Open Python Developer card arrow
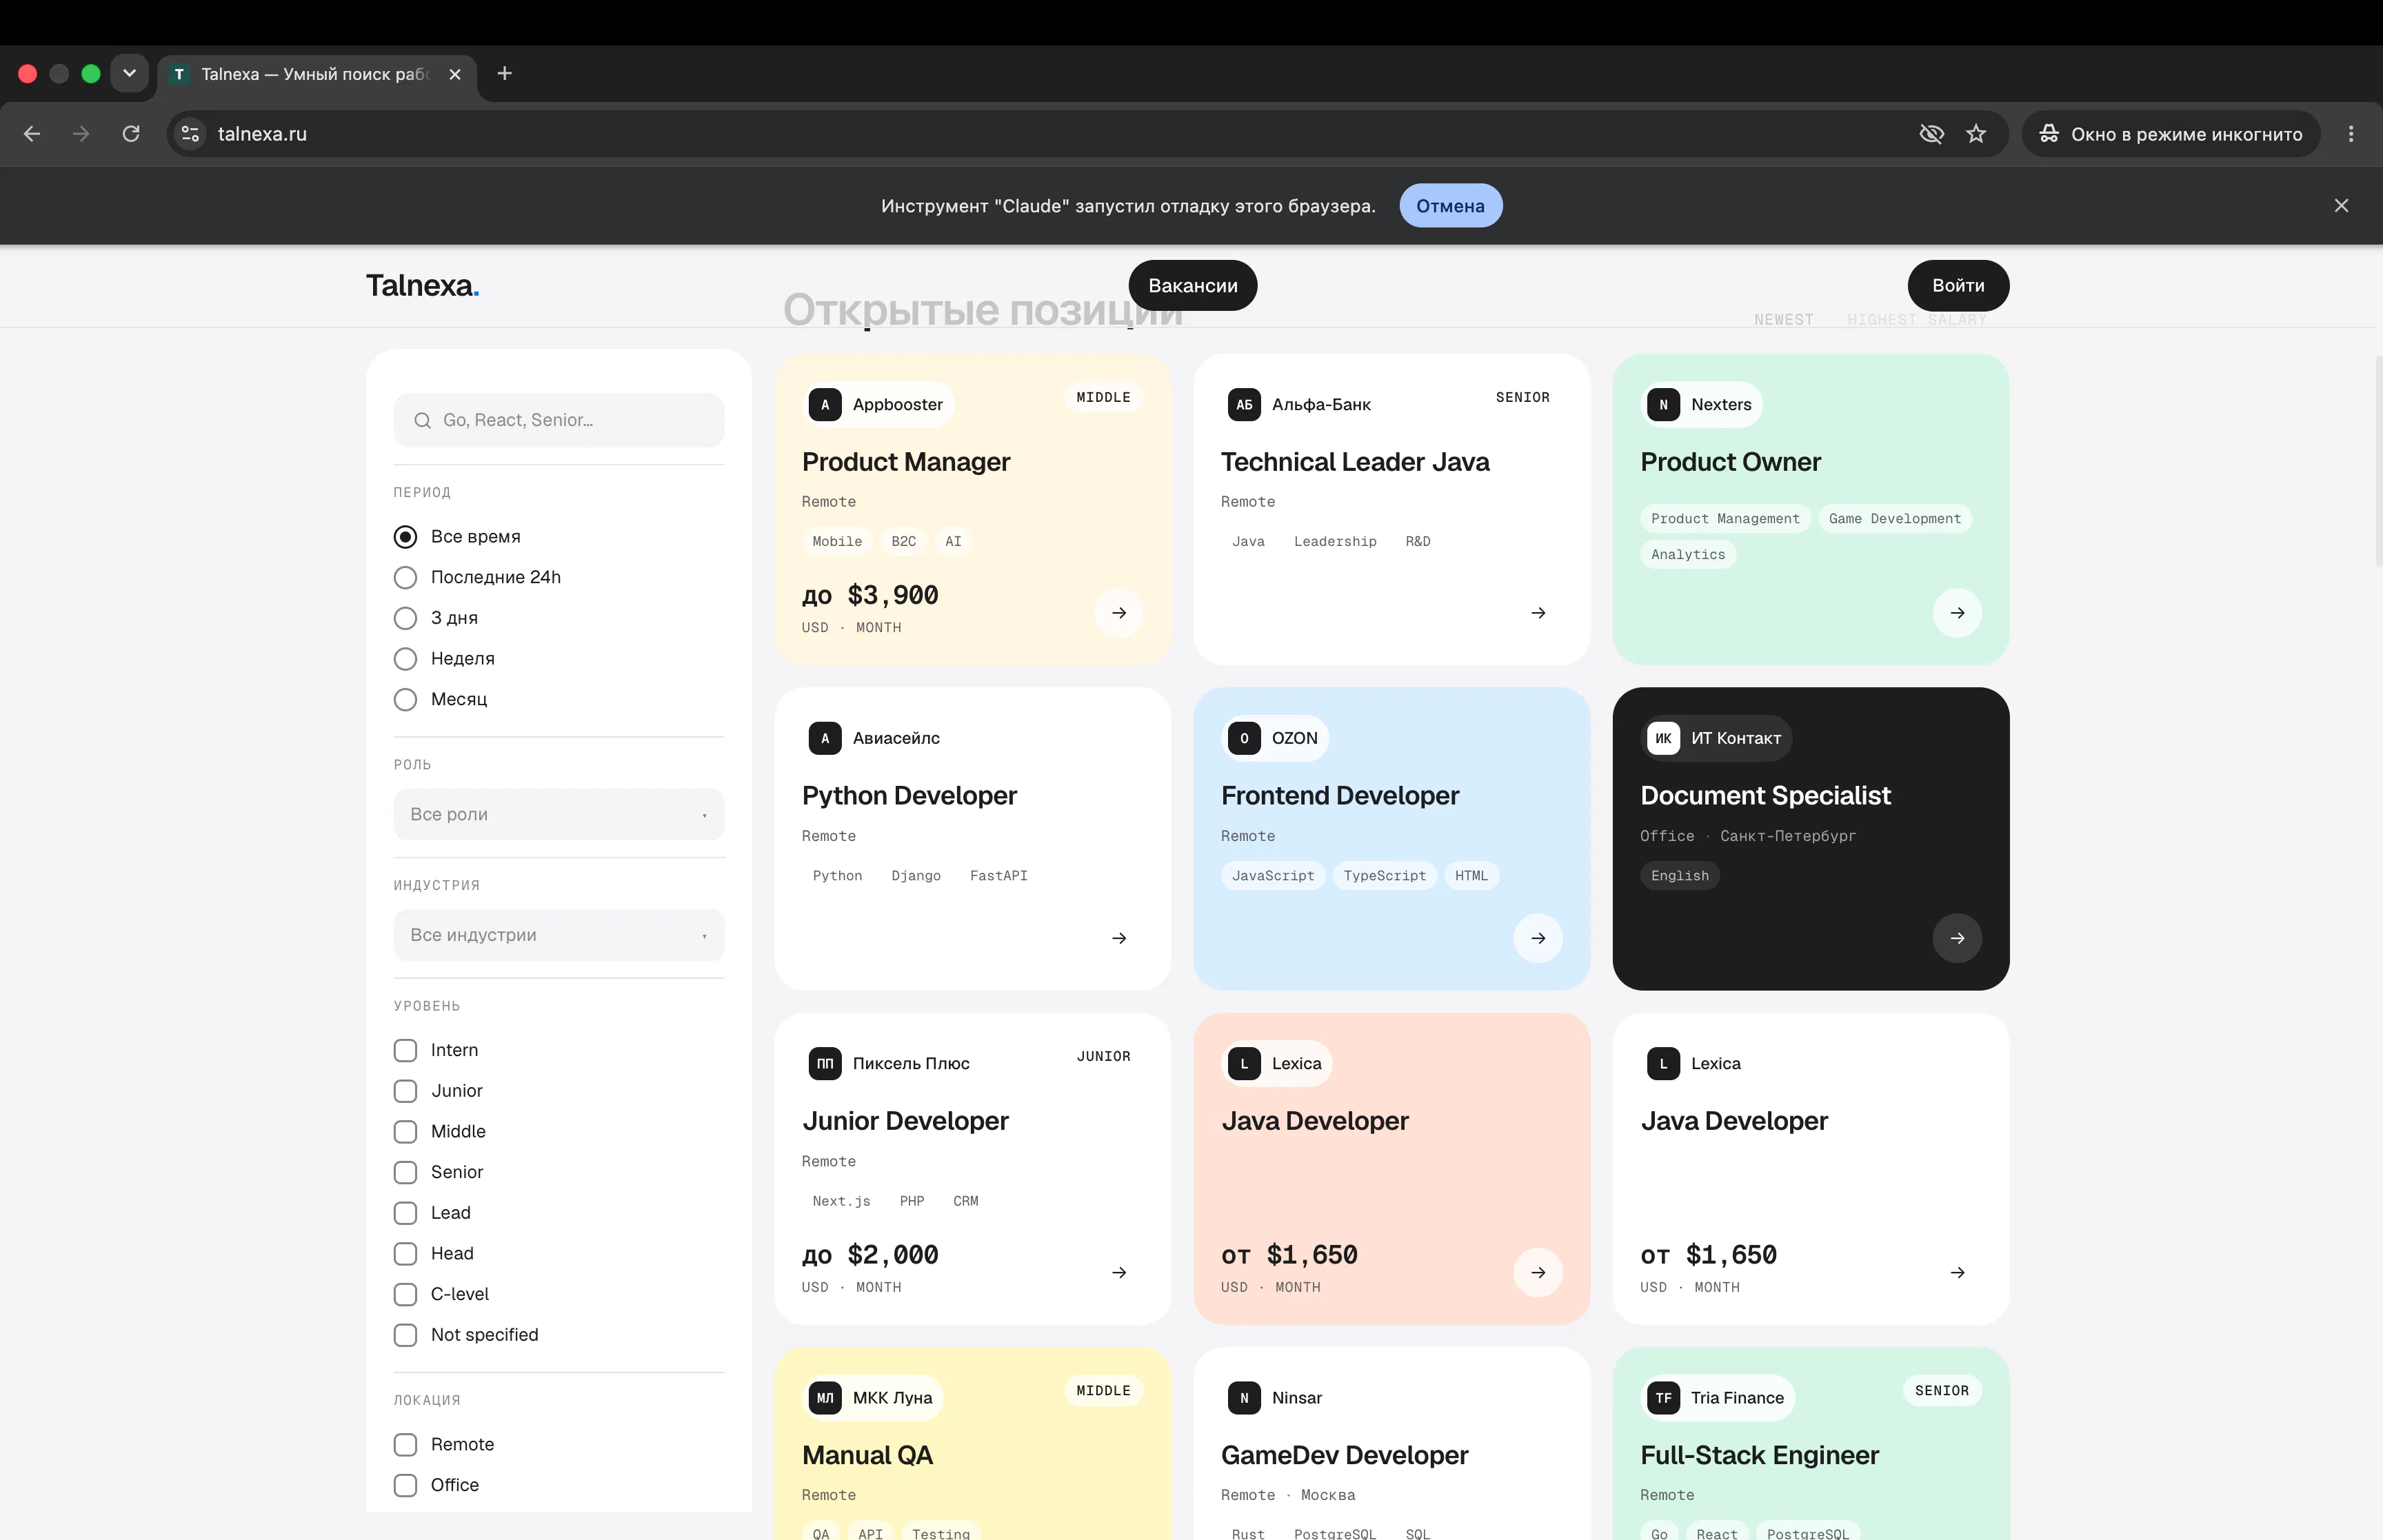The width and height of the screenshot is (2383, 1540). click(x=1119, y=938)
